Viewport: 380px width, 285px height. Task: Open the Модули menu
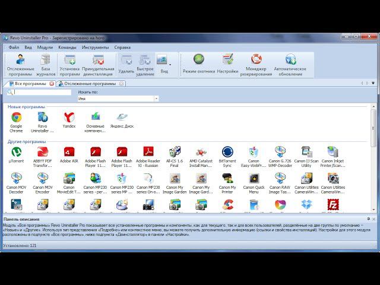point(45,47)
